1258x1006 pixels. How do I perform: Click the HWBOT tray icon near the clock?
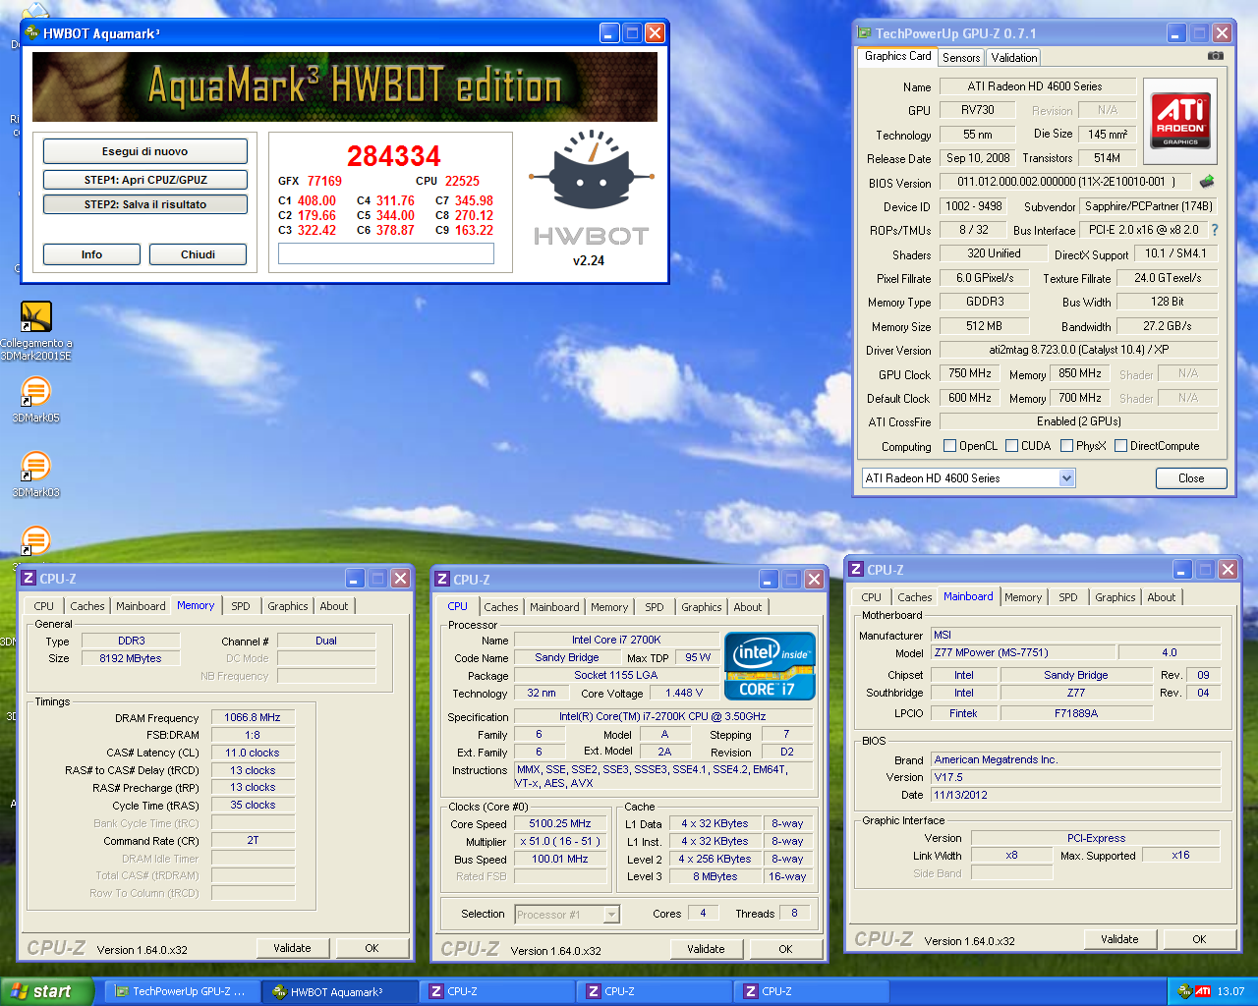click(x=1184, y=991)
